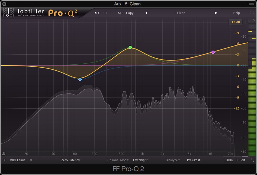Image resolution: width=257 pixels, height=175 pixels.
Task: Enter full screen mode icon
Action: 252,13
